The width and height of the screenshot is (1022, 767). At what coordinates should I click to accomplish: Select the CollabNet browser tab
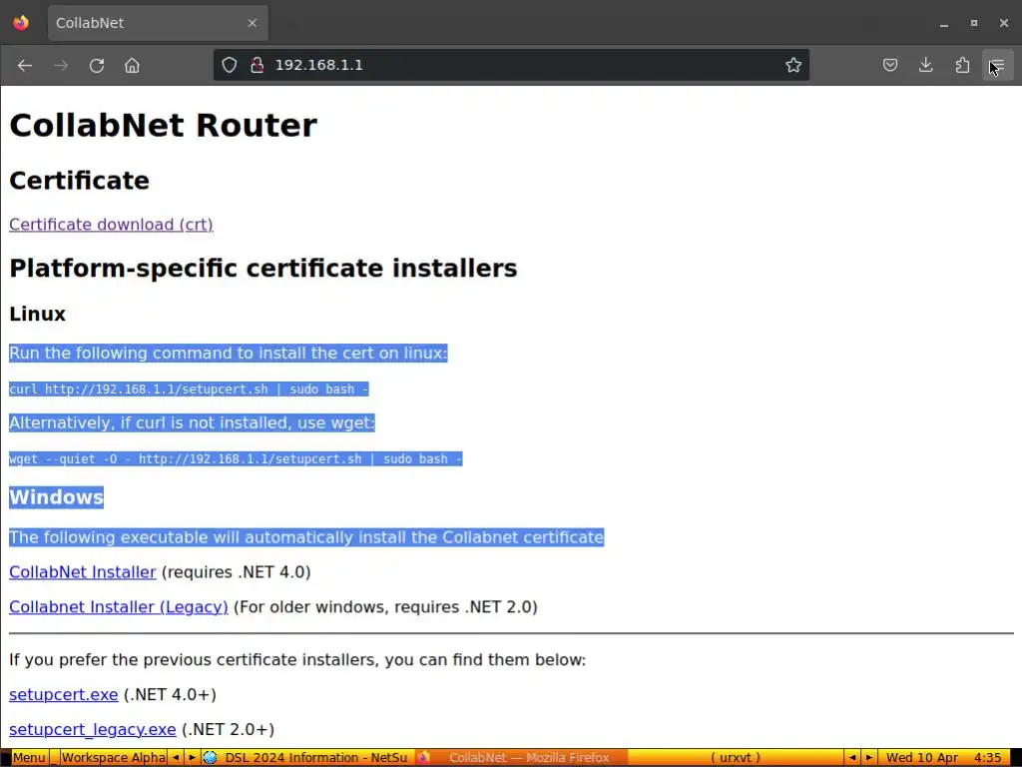158,23
